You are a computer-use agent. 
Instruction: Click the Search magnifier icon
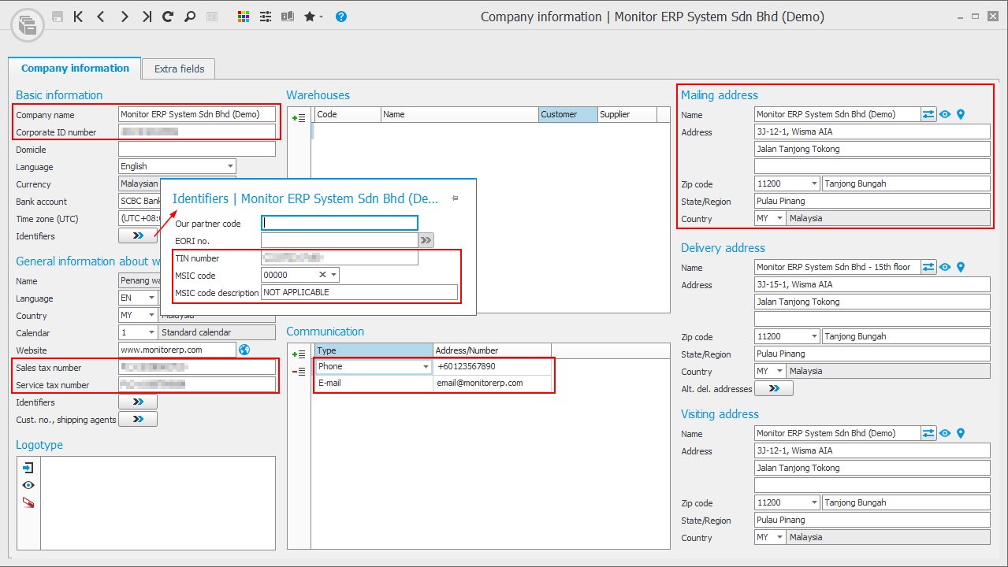click(x=189, y=17)
